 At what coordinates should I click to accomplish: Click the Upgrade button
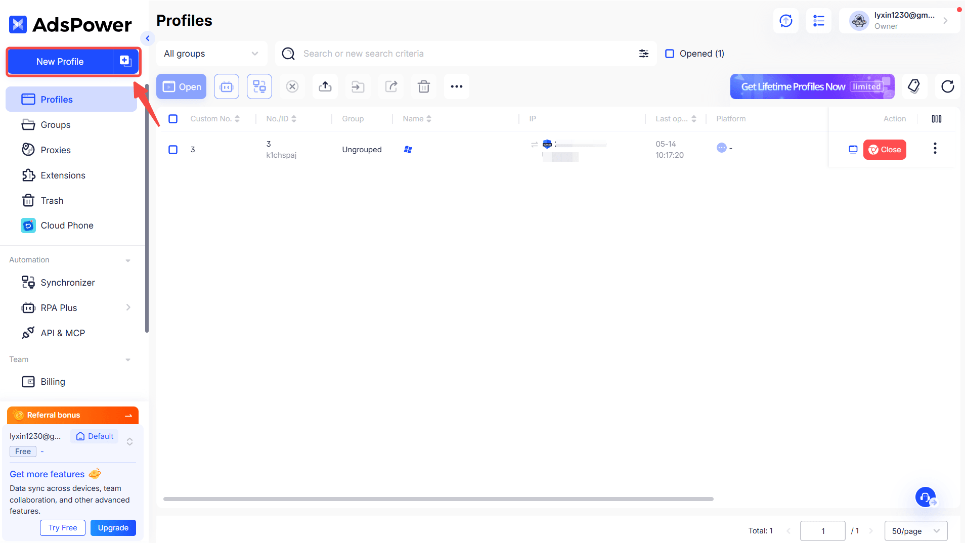point(113,528)
